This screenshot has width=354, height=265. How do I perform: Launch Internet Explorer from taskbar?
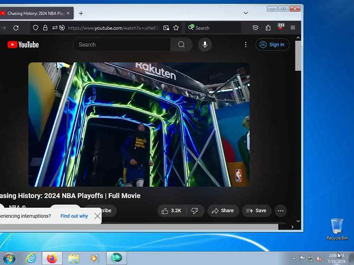tap(30, 258)
